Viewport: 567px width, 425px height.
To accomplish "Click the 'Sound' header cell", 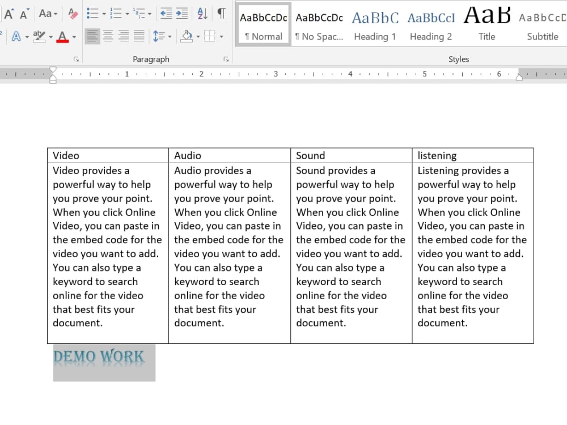I will pyautogui.click(x=352, y=155).
